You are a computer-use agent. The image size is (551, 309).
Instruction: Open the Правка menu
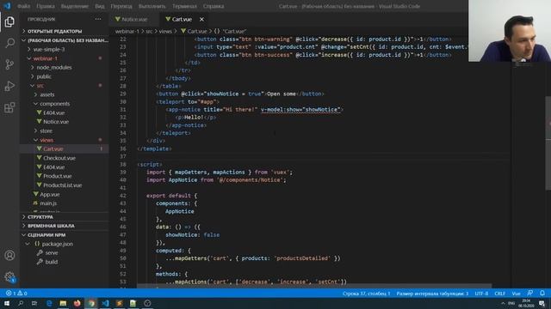(46, 6)
